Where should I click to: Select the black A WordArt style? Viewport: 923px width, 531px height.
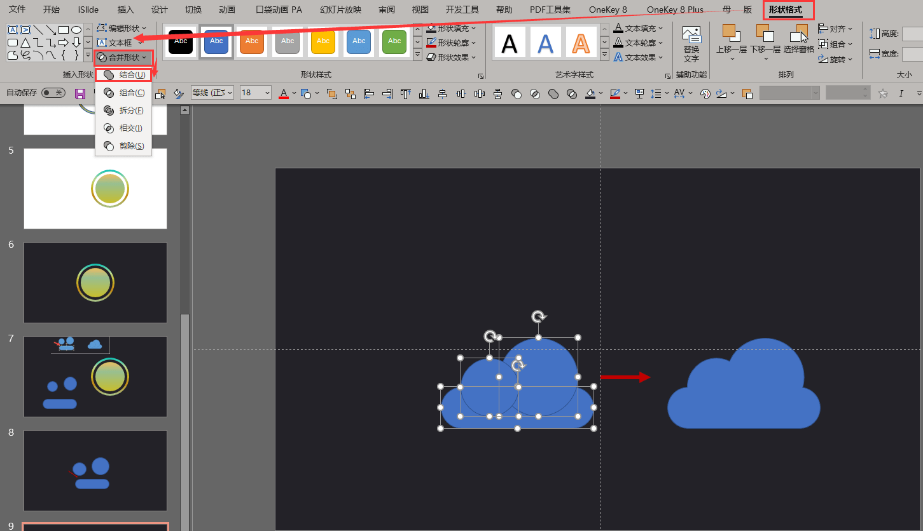(x=510, y=43)
